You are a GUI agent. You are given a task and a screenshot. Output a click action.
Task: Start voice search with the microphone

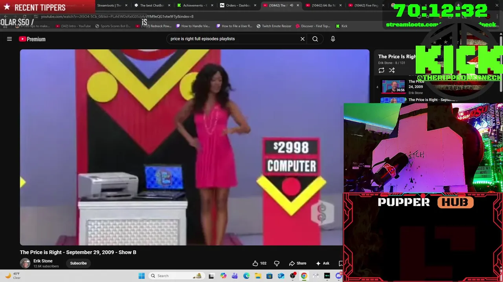[x=333, y=39]
